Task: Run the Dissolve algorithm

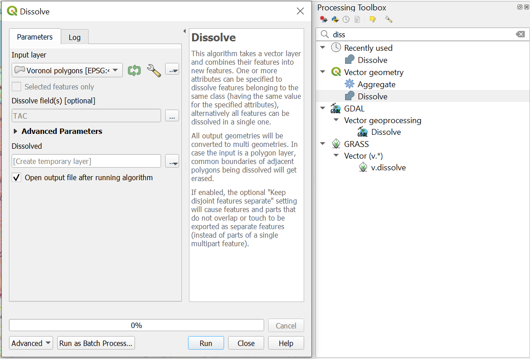Action: (x=206, y=342)
